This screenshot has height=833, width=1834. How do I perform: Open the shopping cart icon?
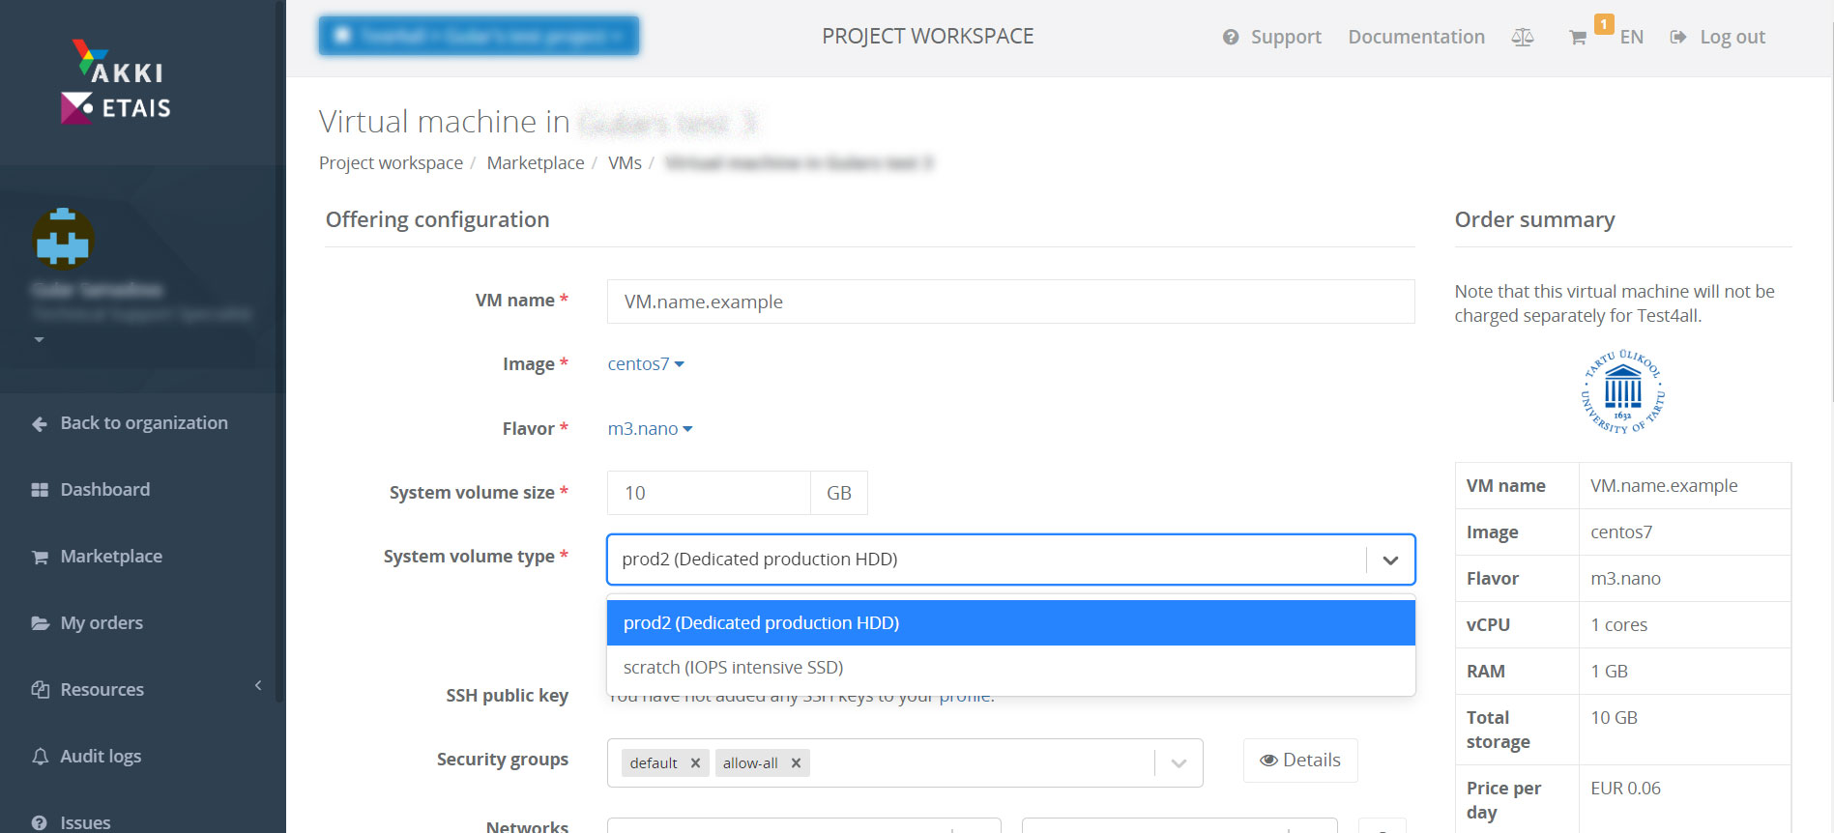[x=1578, y=38]
